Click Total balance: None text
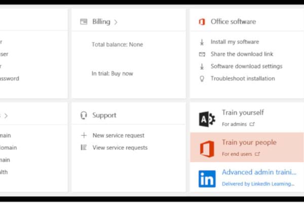 [118, 45]
